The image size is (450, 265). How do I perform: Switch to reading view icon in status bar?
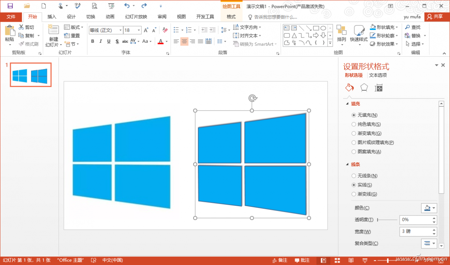351,260
